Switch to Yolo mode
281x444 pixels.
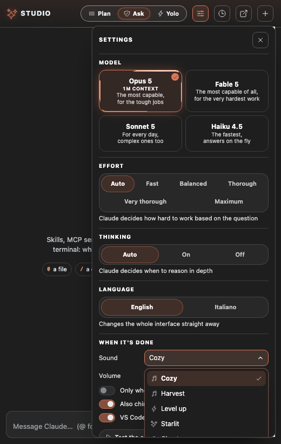(x=169, y=14)
